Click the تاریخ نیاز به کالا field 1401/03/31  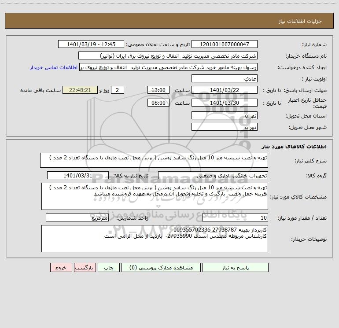pyautogui.click(x=78, y=175)
